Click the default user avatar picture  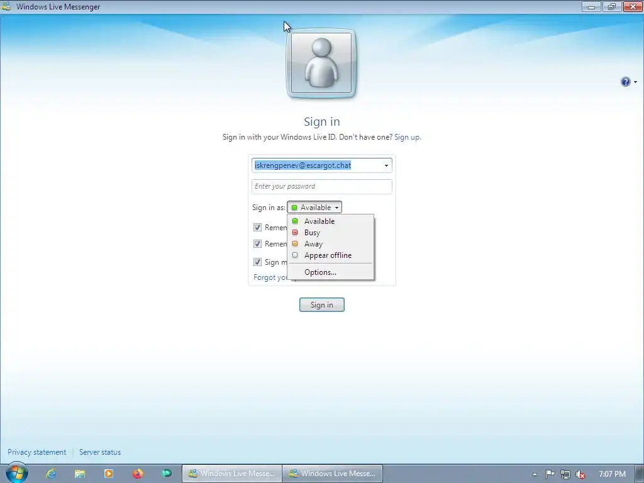pyautogui.click(x=321, y=64)
